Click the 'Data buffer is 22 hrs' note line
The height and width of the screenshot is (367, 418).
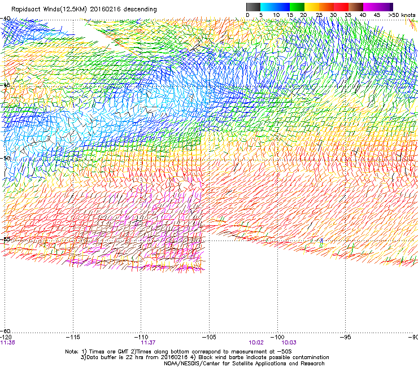pyautogui.click(x=204, y=357)
